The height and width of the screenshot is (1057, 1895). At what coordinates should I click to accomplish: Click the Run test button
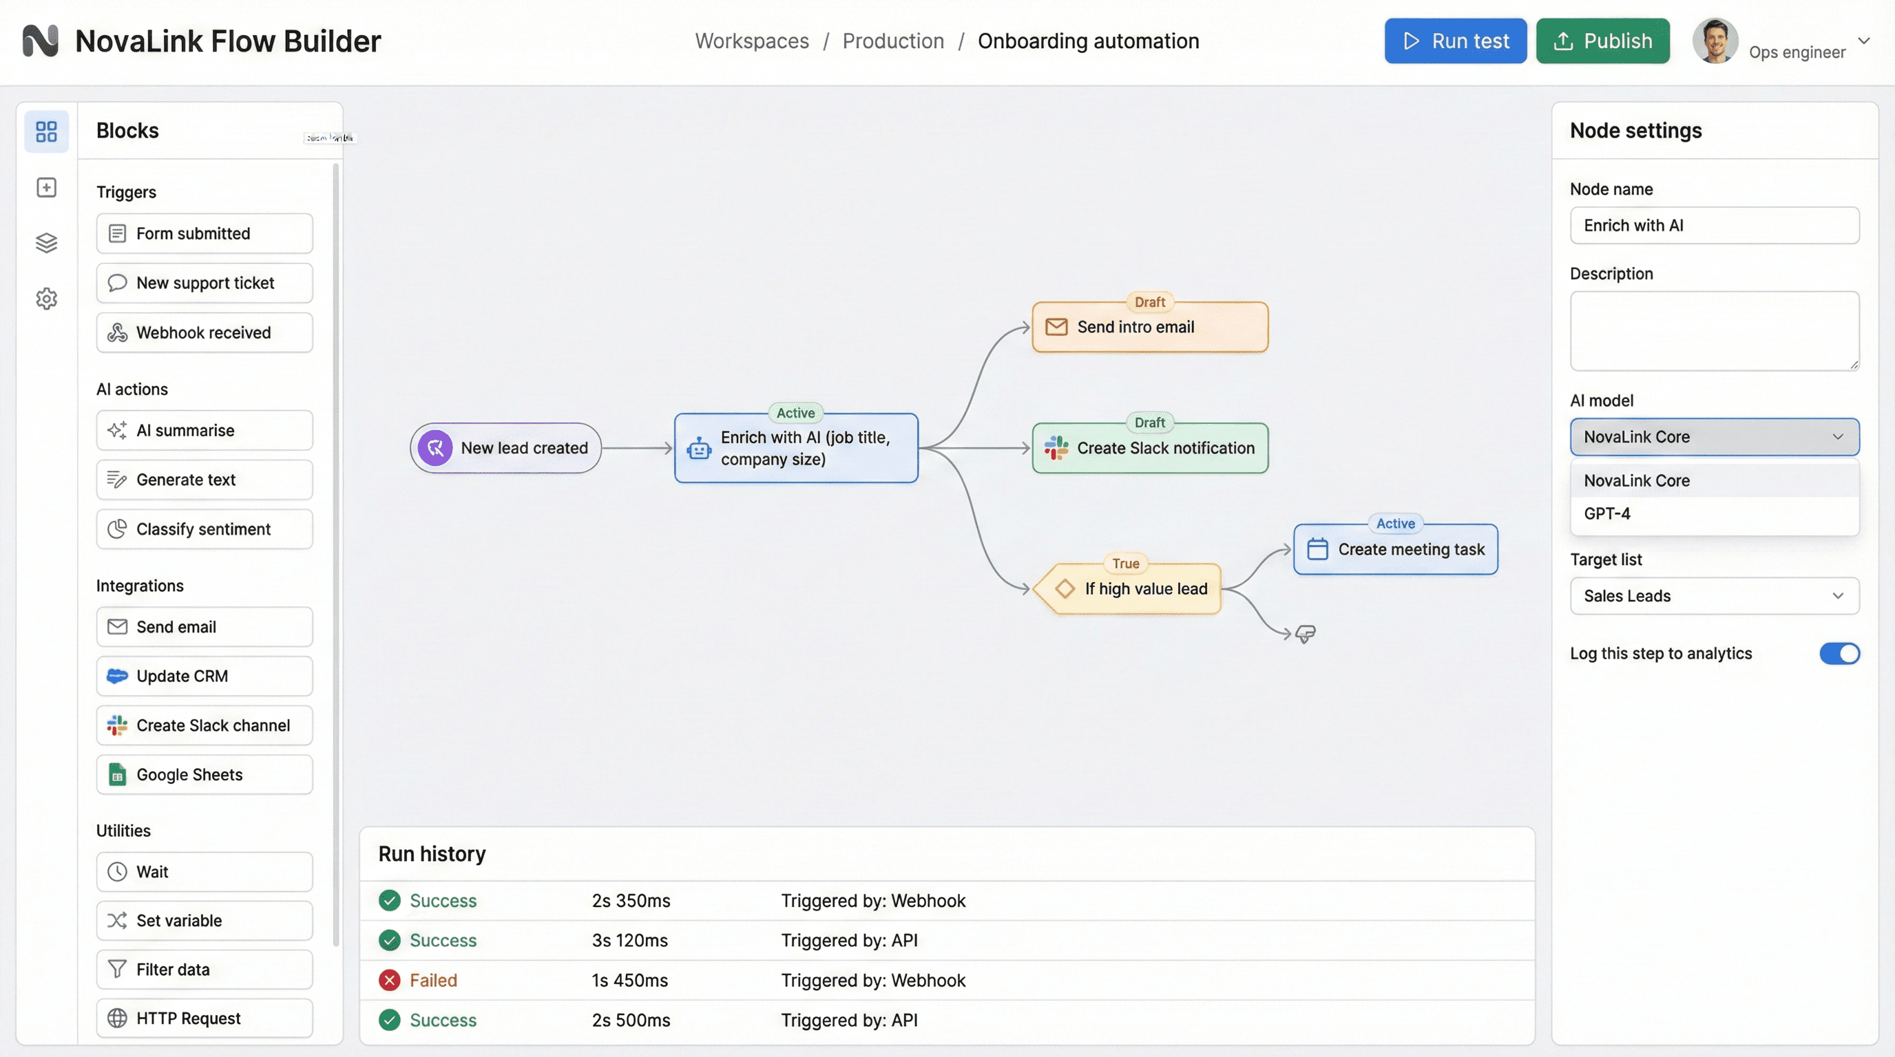coord(1454,41)
